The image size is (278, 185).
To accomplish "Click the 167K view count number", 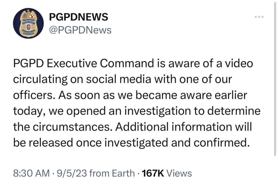I will tap(153, 173).
